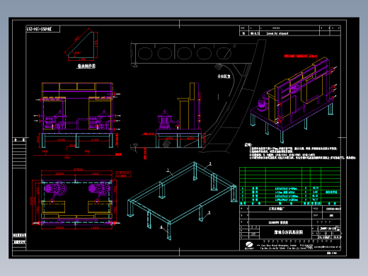Click the blue motor in the isometric assembly

coord(262,104)
